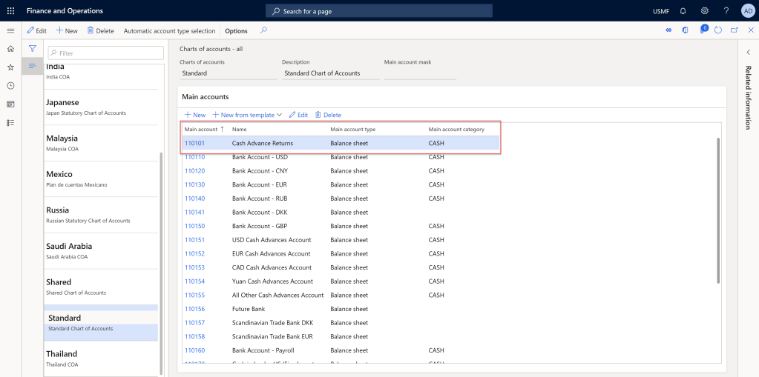Click the notifications bell icon
This screenshot has height=377, width=759.
(x=683, y=11)
